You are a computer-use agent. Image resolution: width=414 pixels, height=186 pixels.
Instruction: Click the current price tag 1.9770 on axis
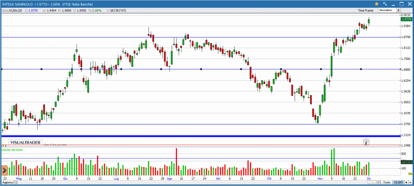[407, 19]
